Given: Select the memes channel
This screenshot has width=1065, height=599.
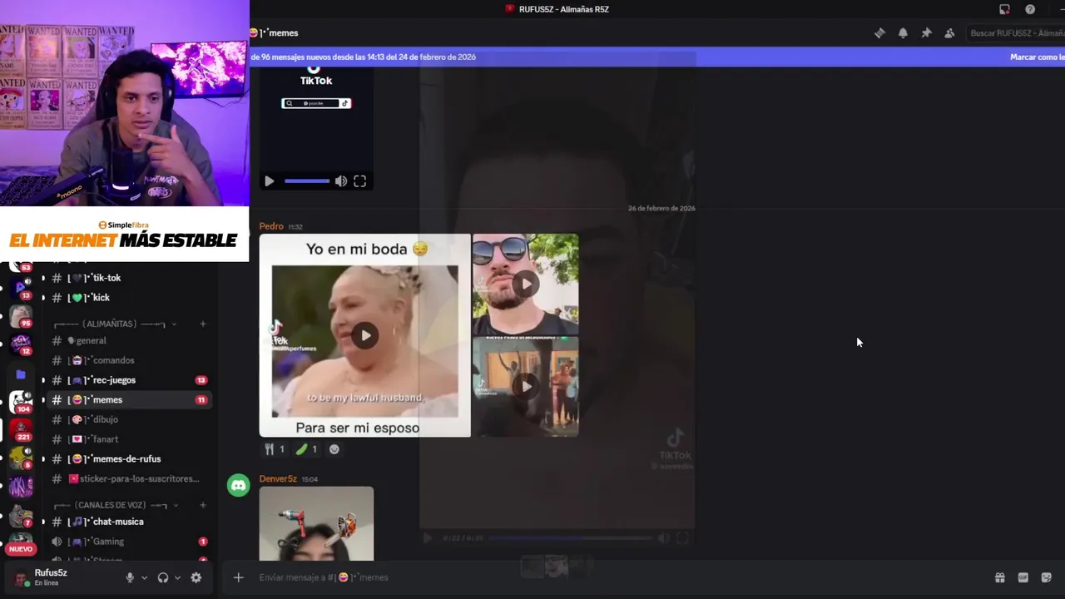Looking at the screenshot, I should (128, 400).
